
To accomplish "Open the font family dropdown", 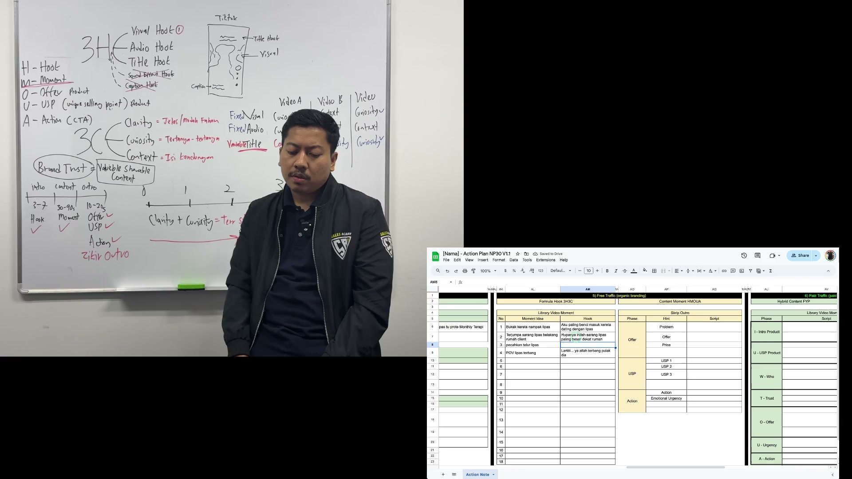I will [561, 271].
